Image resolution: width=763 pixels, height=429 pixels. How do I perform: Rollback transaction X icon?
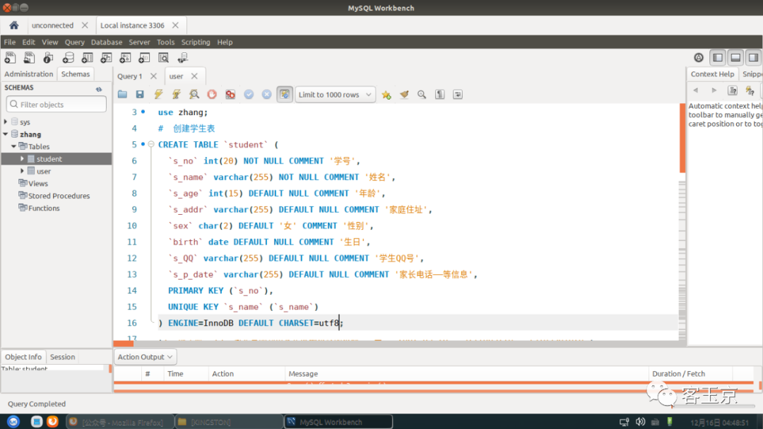pyautogui.click(x=266, y=95)
